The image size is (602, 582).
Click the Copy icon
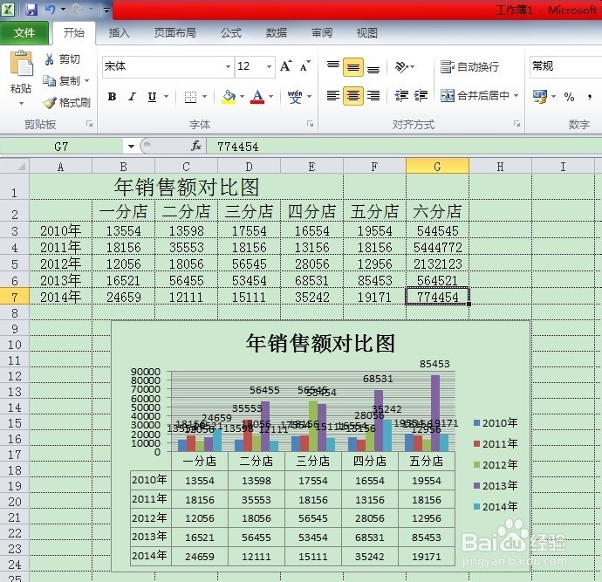pos(49,80)
